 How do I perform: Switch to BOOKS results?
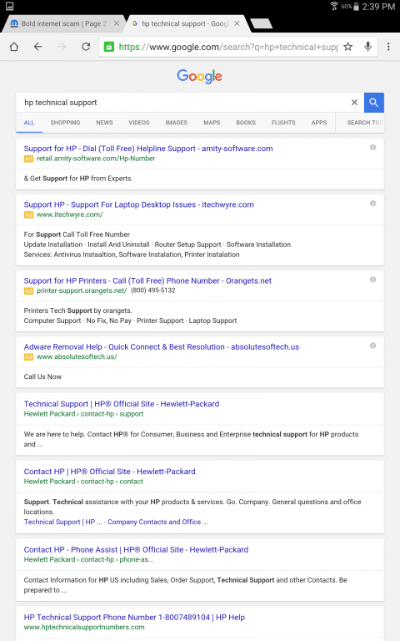[x=246, y=122]
